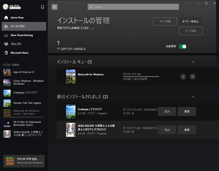Click Craftopia cover art in recently installed
The height and width of the screenshot is (171, 219).
tap(71, 112)
